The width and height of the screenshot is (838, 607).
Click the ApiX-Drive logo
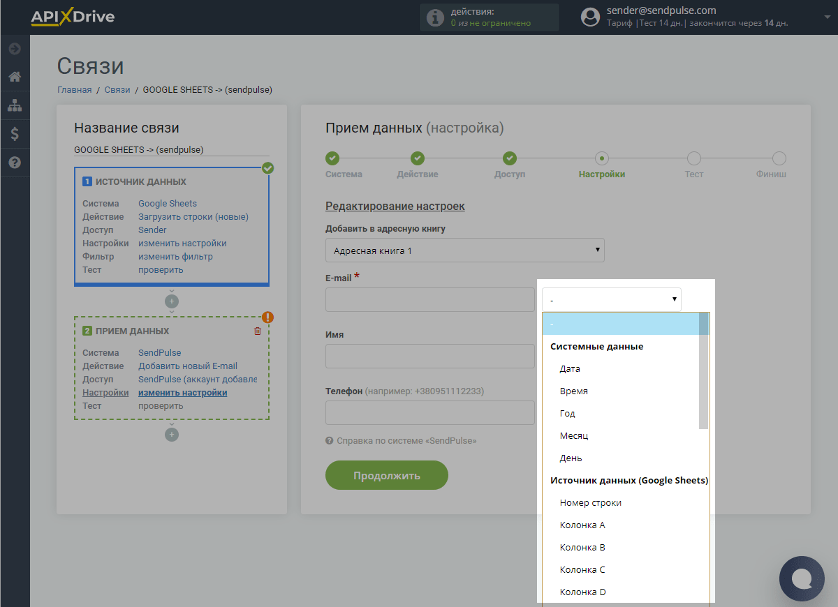(x=72, y=17)
